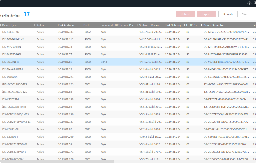The image size is (256, 163).
Task: Select device with IP 10.19.81.181
Action: 66,32
